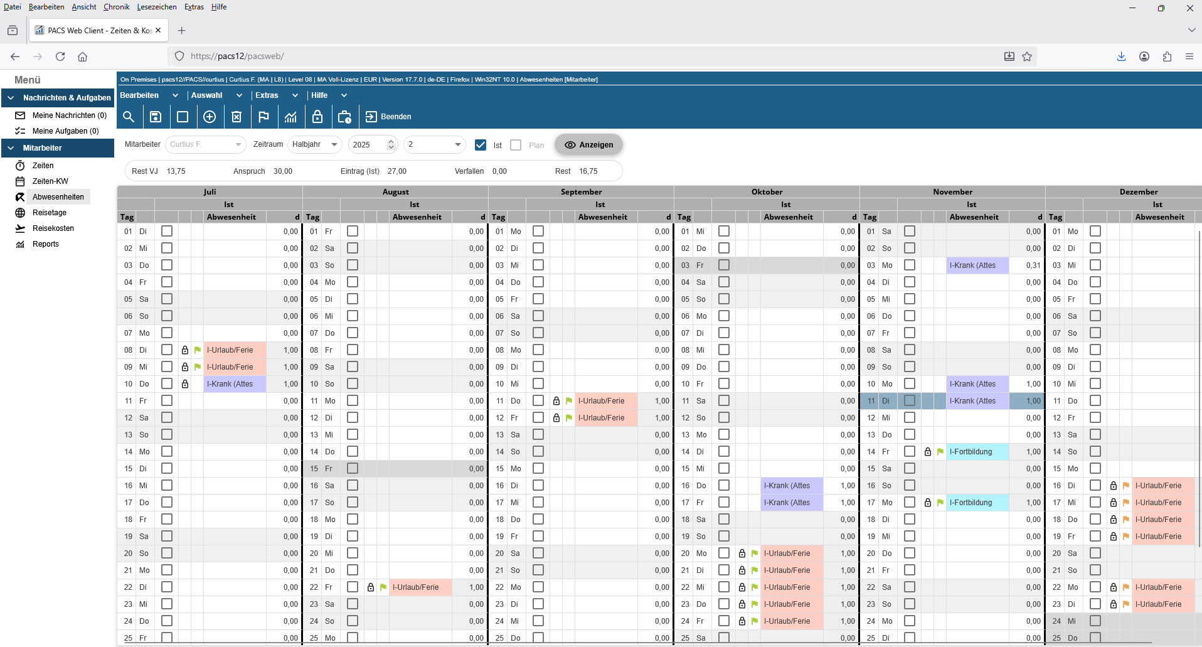This screenshot has height=647, width=1202.
Task: Open the Auswahl menu
Action: [x=216, y=95]
